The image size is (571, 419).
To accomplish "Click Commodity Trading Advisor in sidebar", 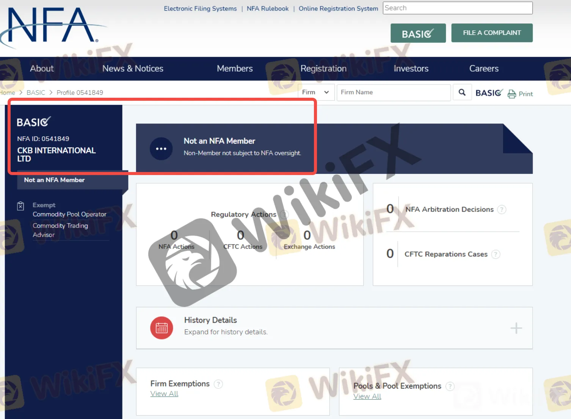I will pos(60,230).
